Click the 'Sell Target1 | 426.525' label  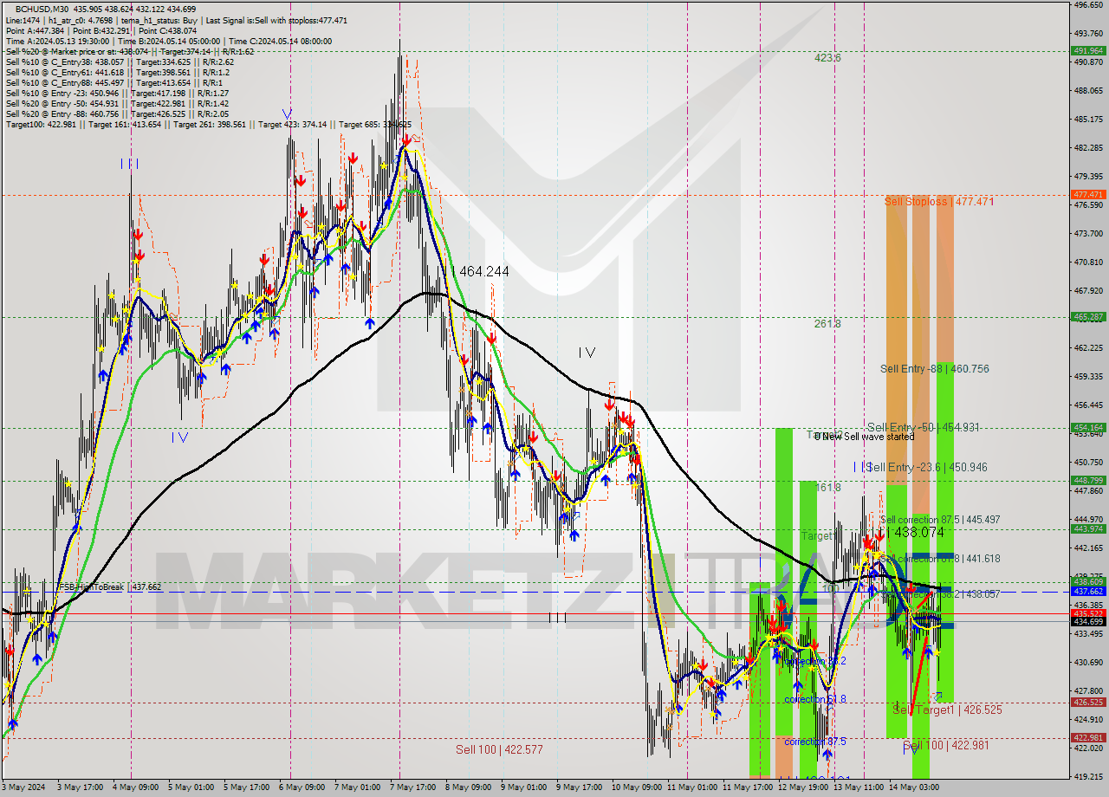pos(947,710)
